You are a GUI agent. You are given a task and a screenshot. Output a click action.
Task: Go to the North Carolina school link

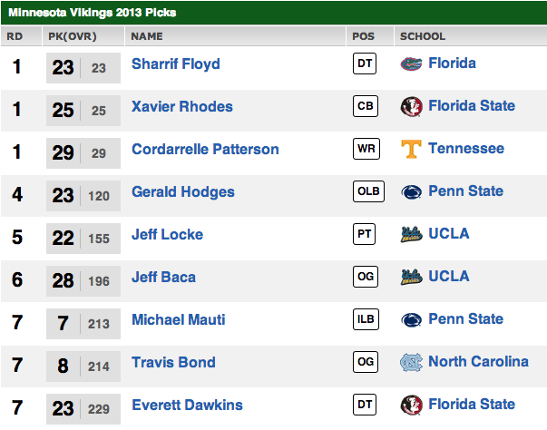coord(478,363)
